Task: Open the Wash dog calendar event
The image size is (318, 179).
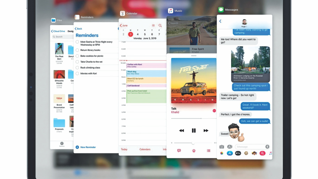Action: coord(147,73)
